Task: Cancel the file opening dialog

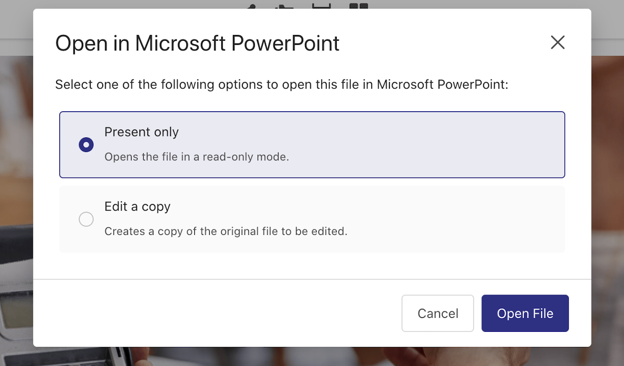Action: pyautogui.click(x=437, y=313)
